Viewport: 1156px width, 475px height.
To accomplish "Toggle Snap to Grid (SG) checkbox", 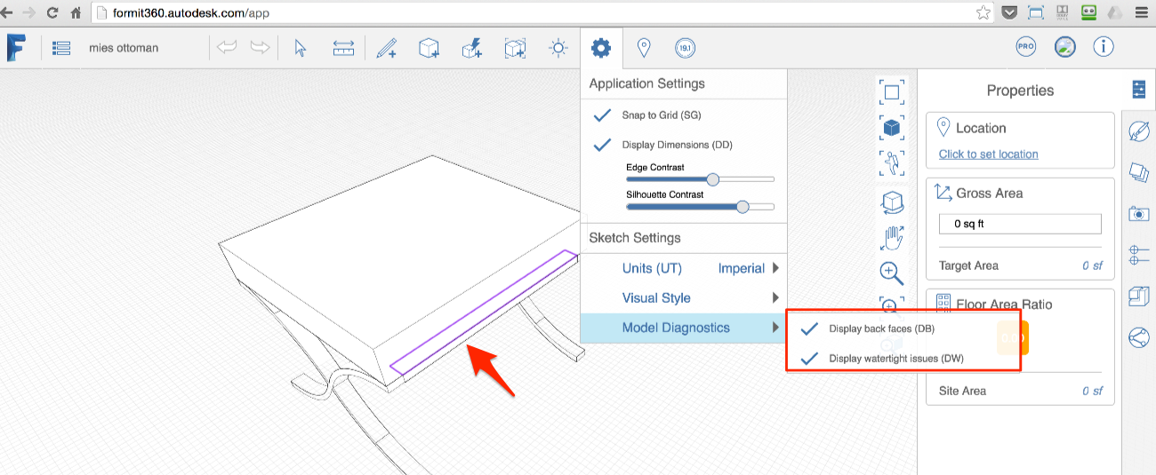I will tap(603, 115).
